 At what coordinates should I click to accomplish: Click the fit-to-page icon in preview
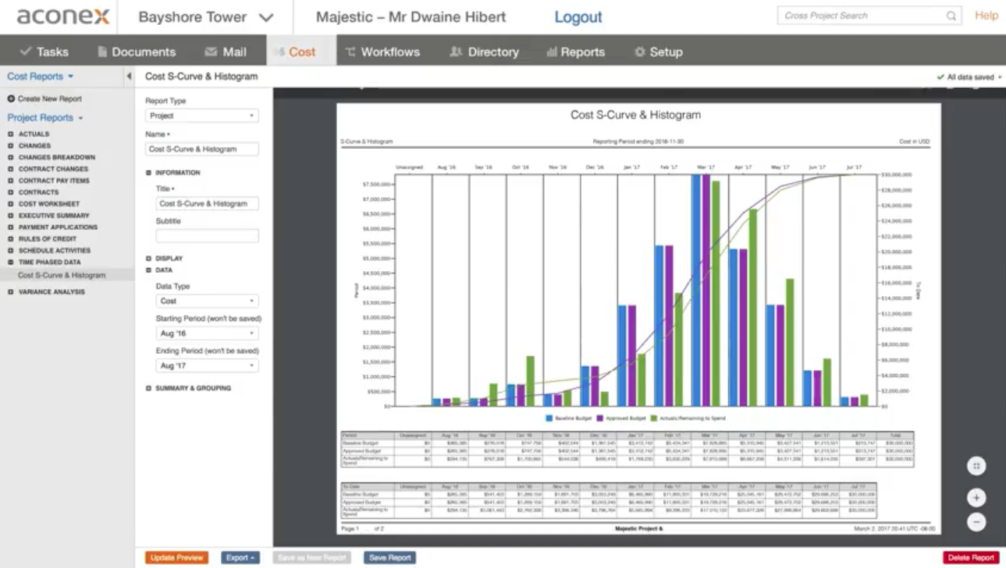coord(976,467)
